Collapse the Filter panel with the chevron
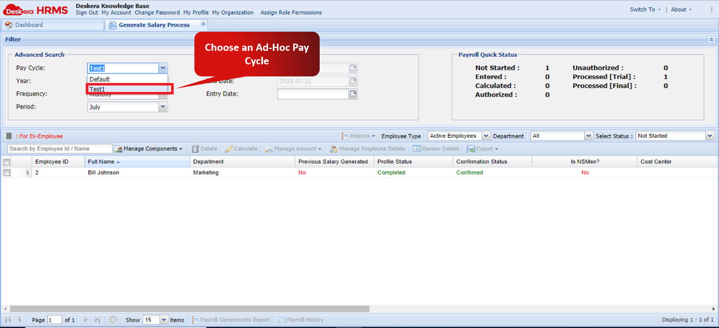 coord(712,39)
